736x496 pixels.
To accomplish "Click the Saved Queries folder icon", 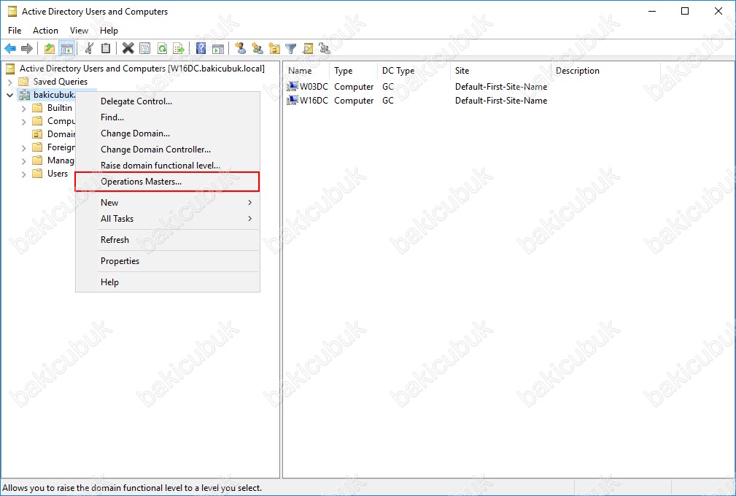I will [23, 82].
